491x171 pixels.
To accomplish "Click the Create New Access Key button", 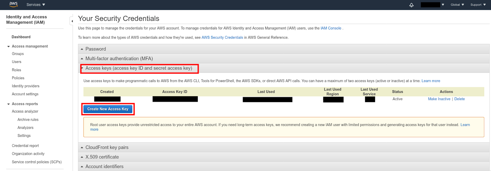I will tap(108, 109).
